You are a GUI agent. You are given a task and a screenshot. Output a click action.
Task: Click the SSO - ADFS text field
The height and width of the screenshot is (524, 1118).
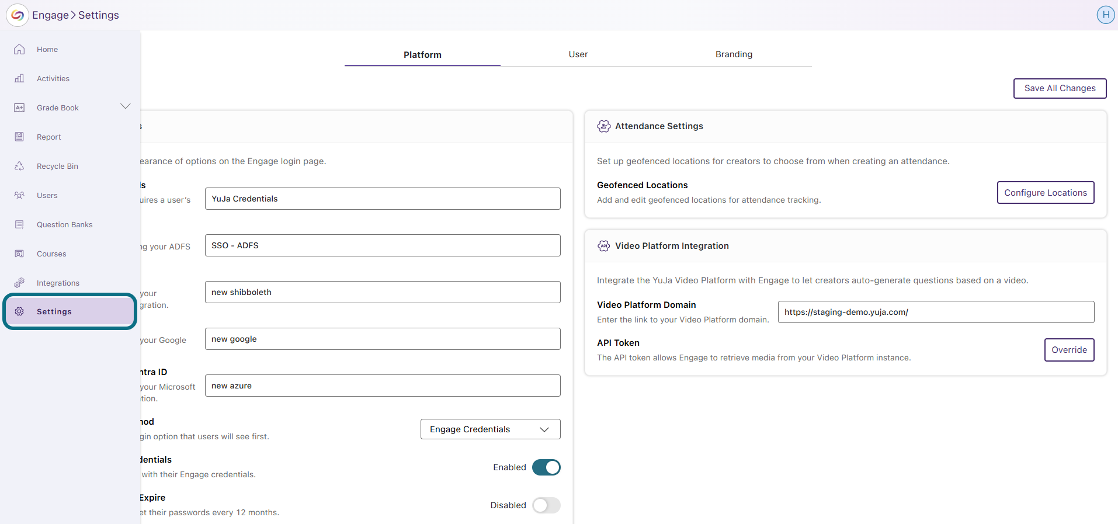(x=383, y=245)
